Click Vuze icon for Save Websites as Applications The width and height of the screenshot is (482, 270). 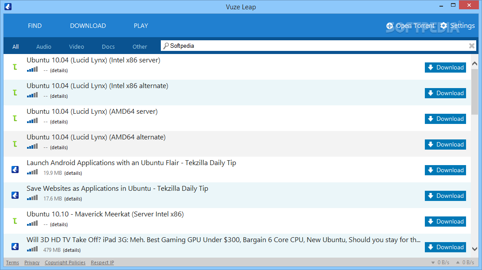click(x=15, y=195)
